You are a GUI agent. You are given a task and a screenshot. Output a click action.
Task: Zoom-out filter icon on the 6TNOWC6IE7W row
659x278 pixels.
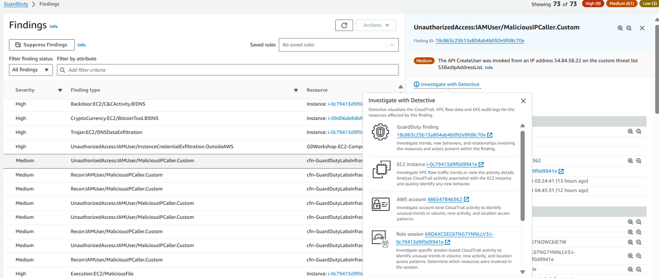639,242
